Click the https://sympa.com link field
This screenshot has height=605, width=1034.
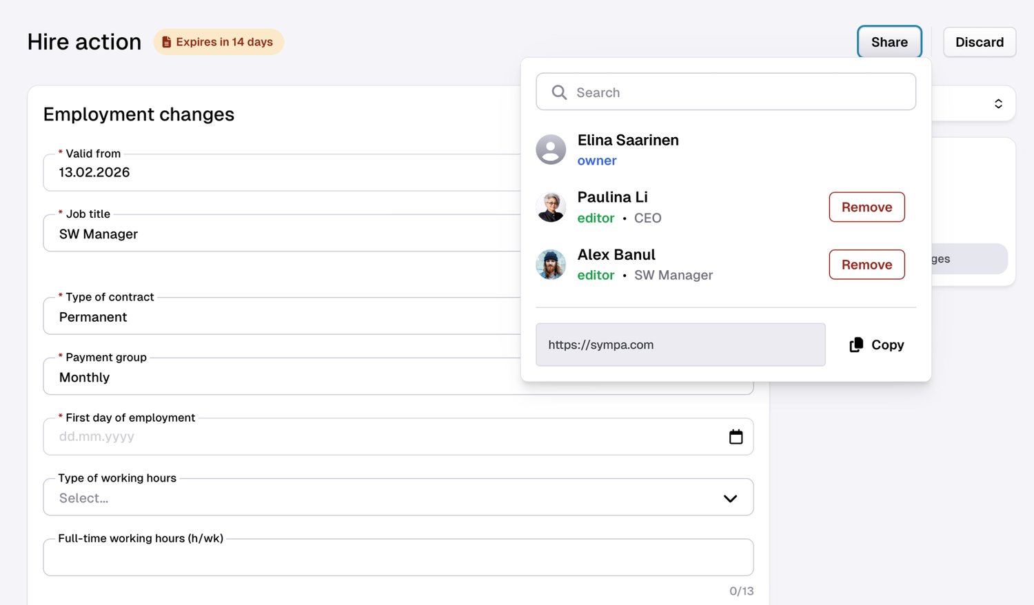pyautogui.click(x=680, y=345)
